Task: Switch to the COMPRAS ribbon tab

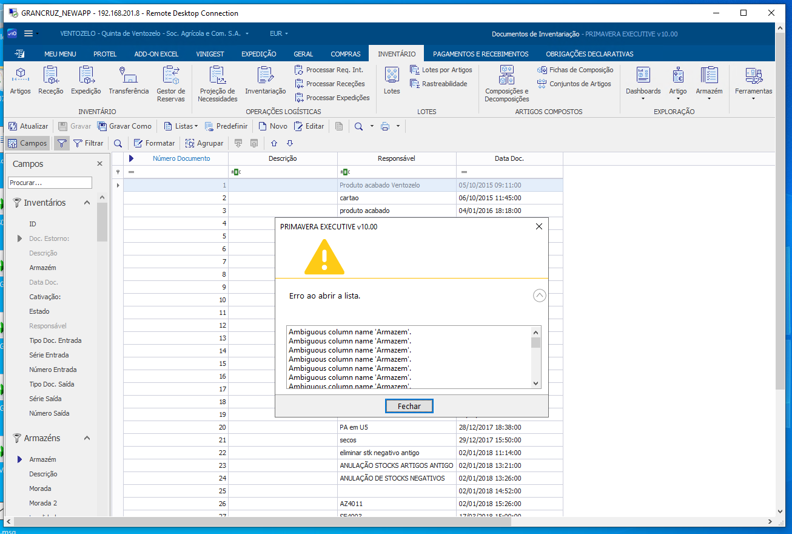Action: (x=345, y=54)
